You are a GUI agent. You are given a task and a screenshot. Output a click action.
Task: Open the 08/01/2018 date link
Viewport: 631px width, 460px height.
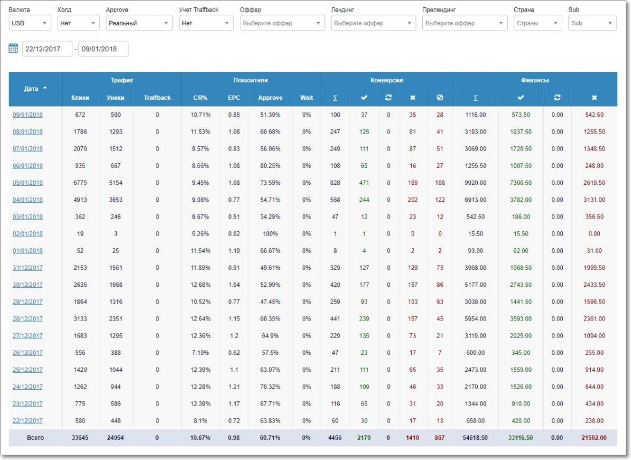[x=28, y=132]
